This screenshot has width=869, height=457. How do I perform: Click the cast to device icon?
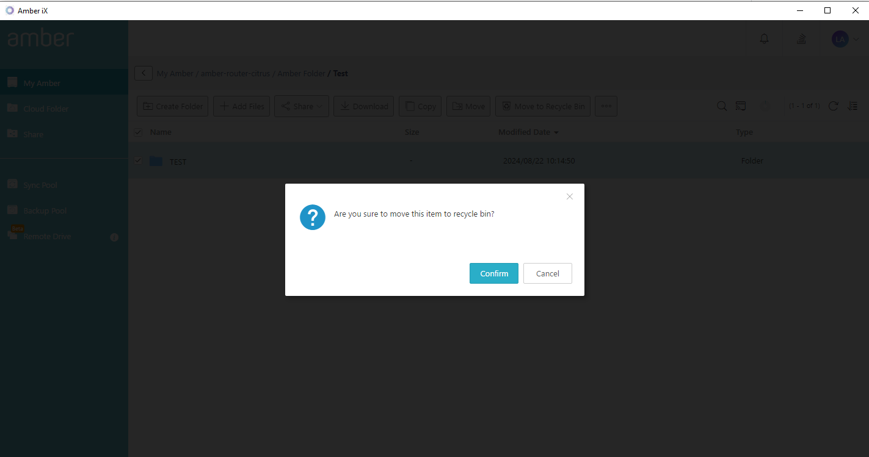coord(741,106)
